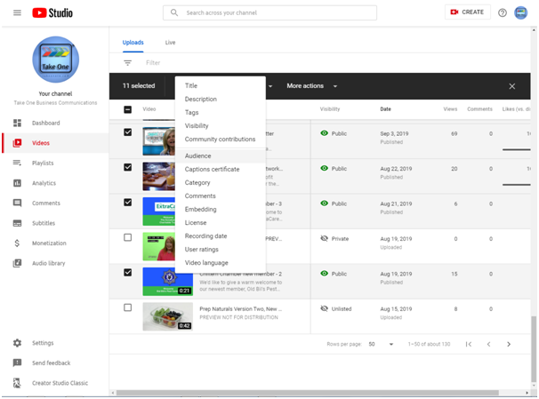Check the Private video row checkbox
Viewport: 539px width, 399px height.
128,238
